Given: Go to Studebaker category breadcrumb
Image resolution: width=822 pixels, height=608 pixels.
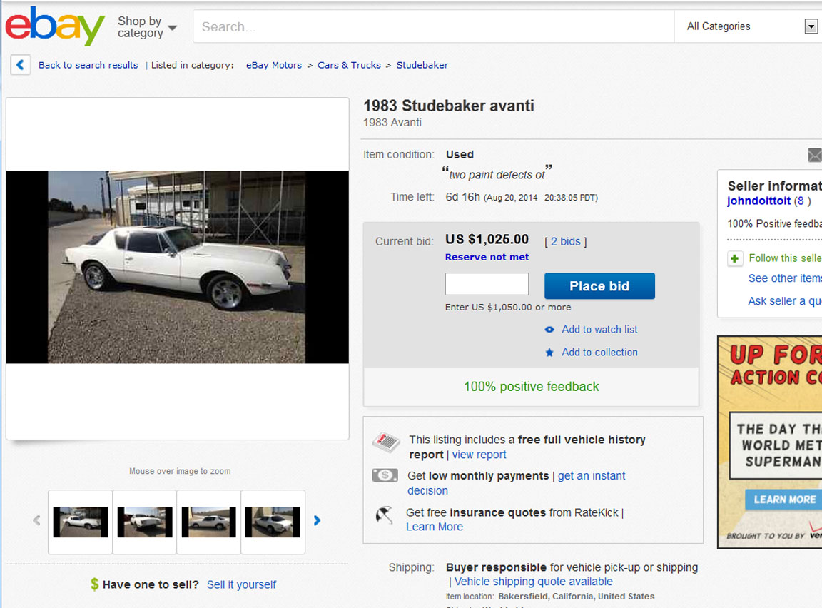Looking at the screenshot, I should pyautogui.click(x=422, y=65).
